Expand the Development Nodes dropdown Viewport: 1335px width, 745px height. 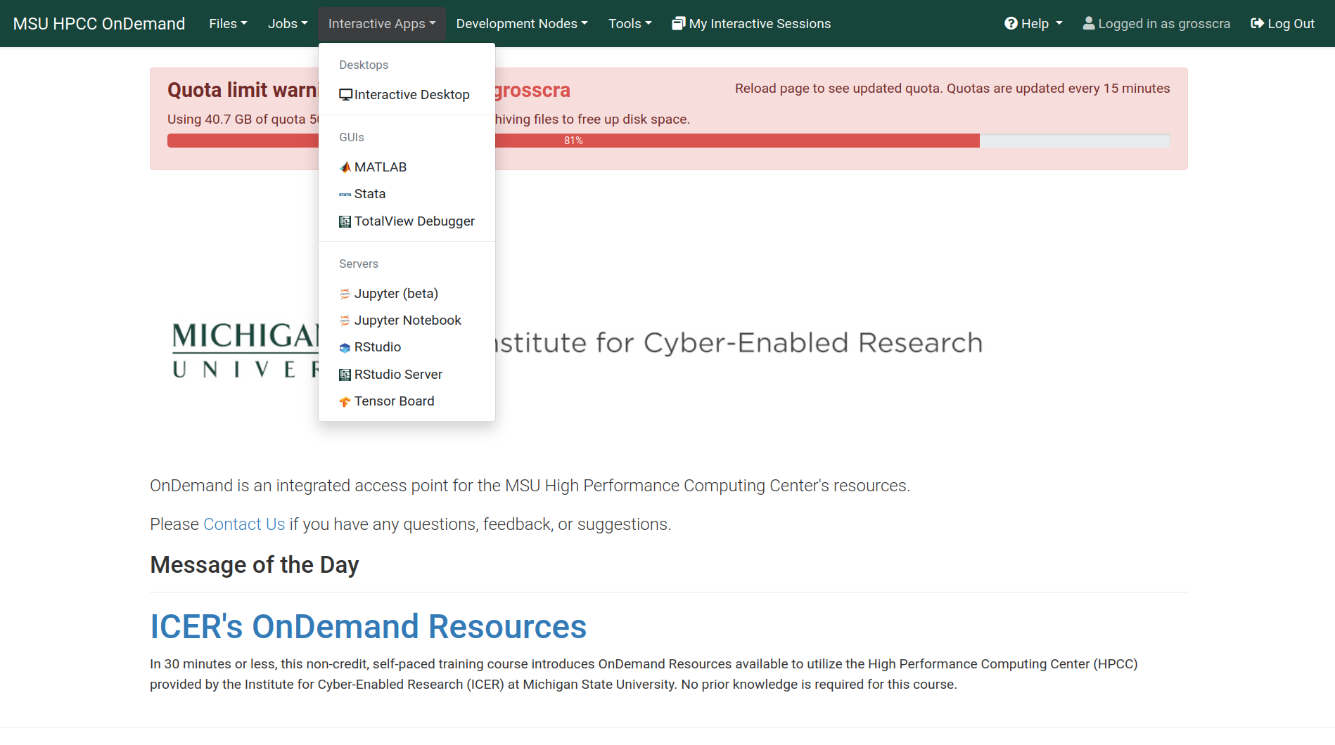521,23
